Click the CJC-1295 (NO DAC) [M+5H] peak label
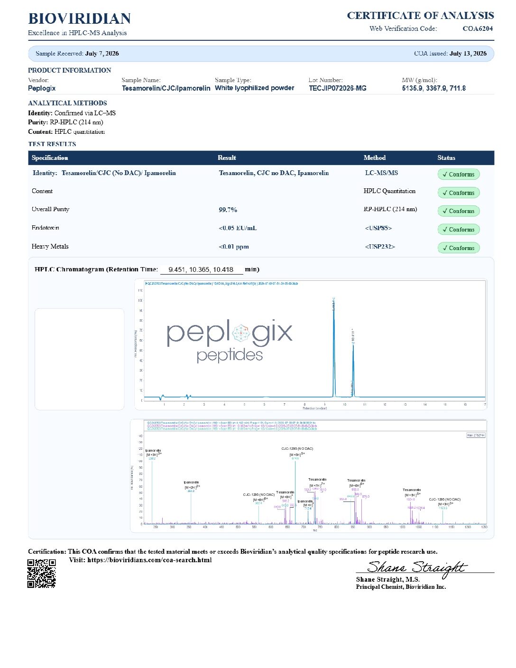This screenshot has width=516, height=668. (297, 452)
